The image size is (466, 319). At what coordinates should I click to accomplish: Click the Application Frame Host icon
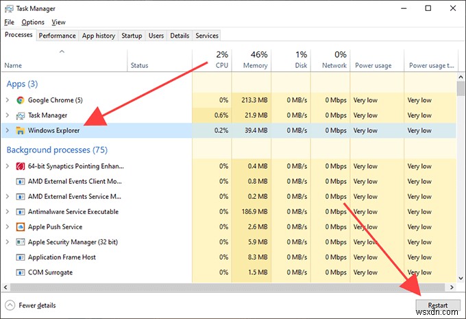point(20,257)
